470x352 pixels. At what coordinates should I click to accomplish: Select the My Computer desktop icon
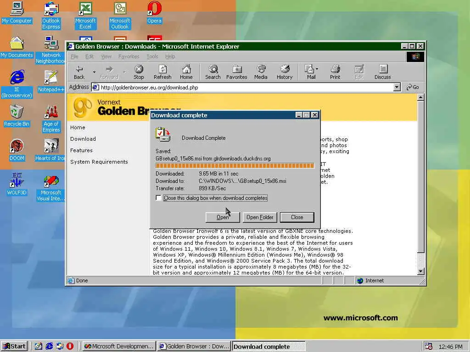point(17,12)
